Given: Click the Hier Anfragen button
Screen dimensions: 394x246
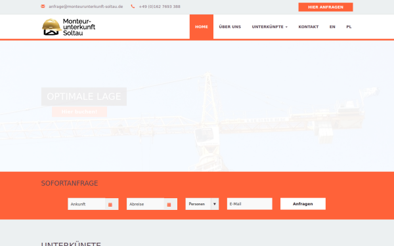Looking at the screenshot, I should point(326,7).
